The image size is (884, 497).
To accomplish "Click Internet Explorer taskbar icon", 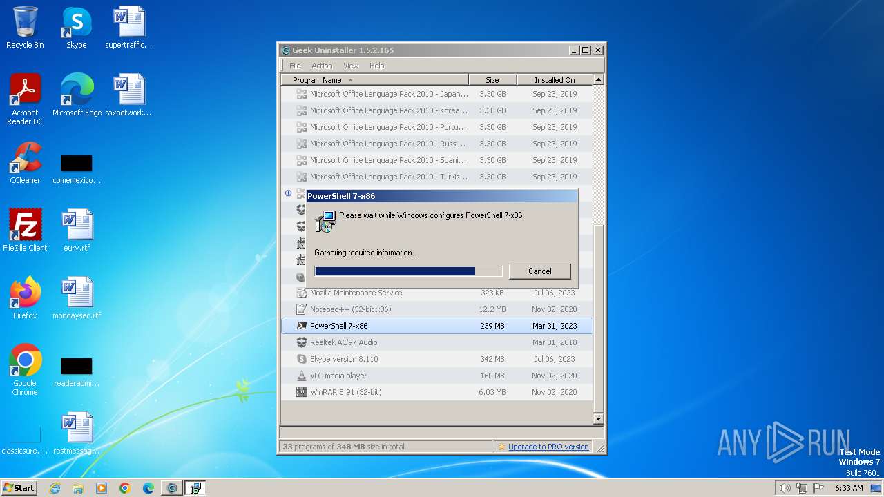I will coord(55,488).
